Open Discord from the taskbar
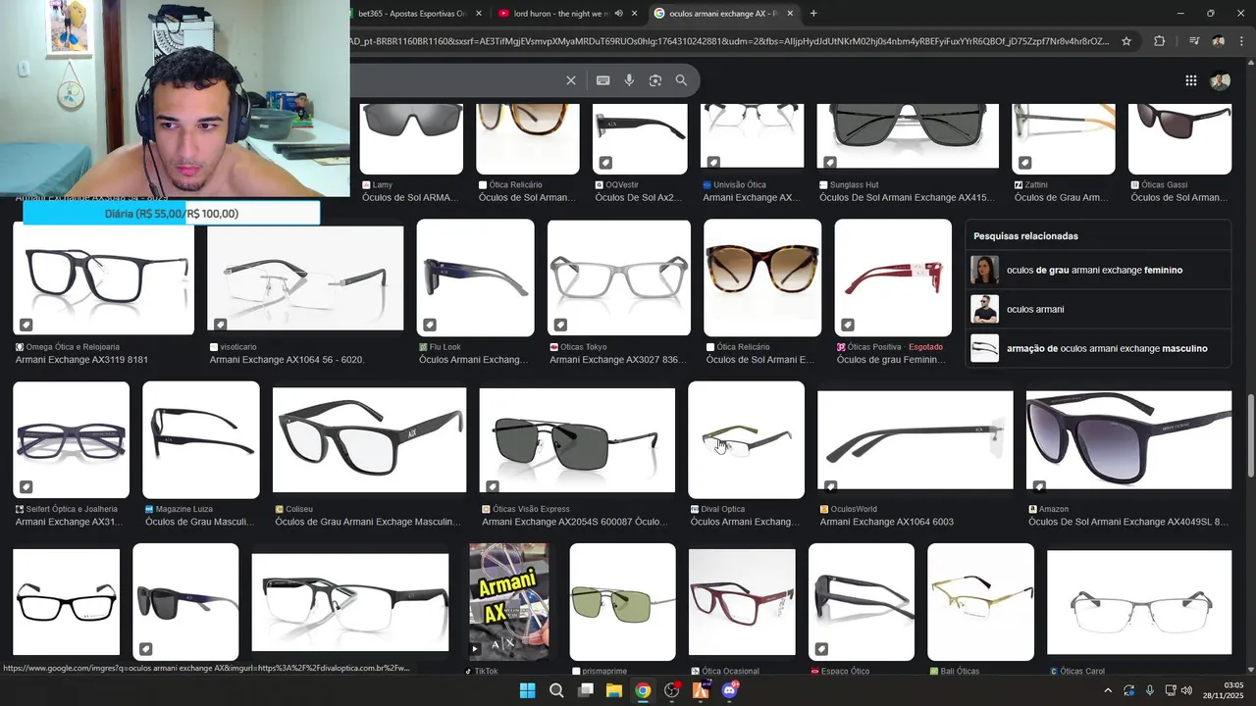 730,690
